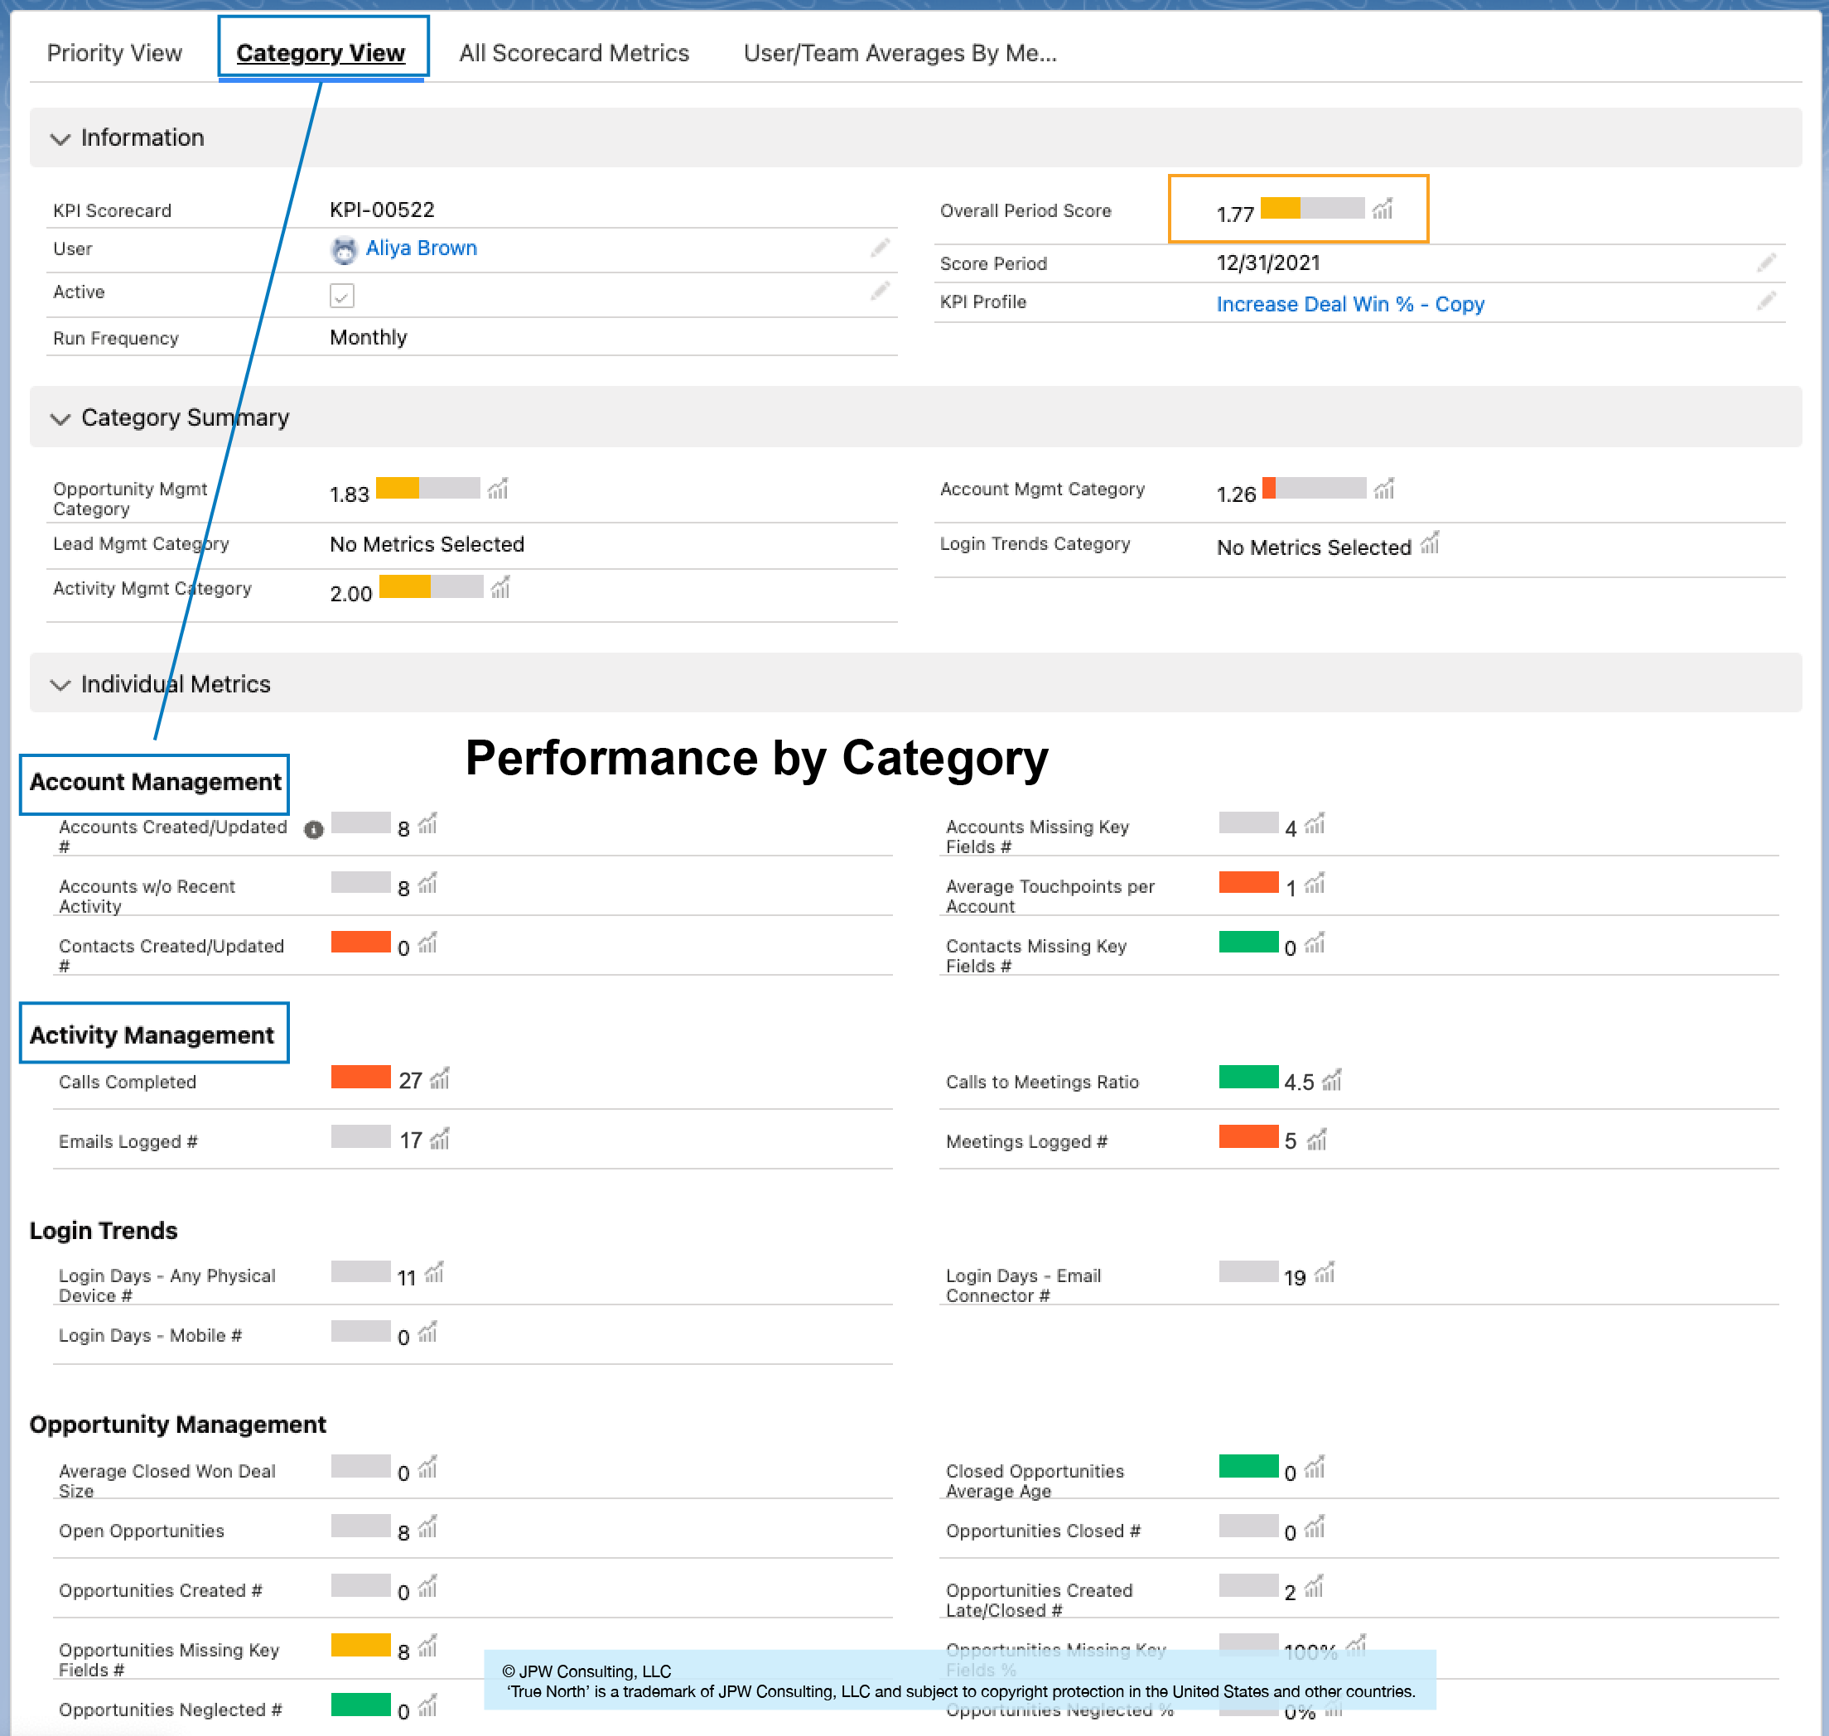Click Overall Period Score progress bar

(x=1311, y=208)
